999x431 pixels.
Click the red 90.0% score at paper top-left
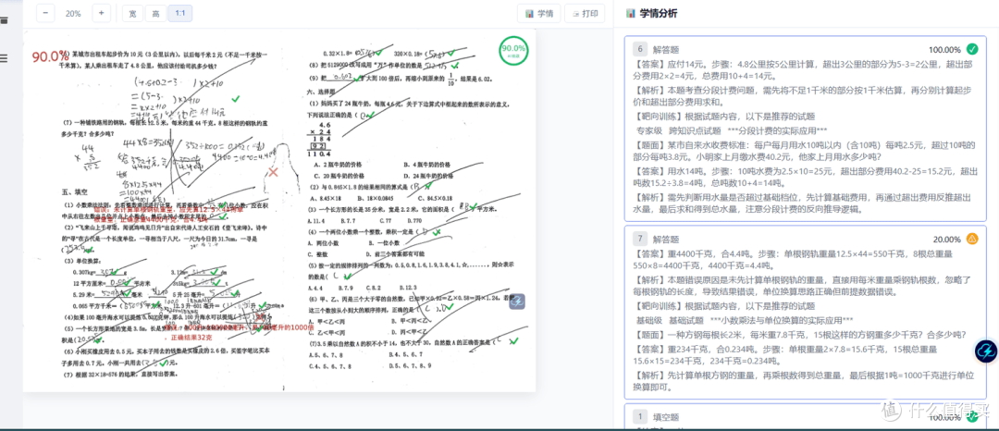point(50,56)
